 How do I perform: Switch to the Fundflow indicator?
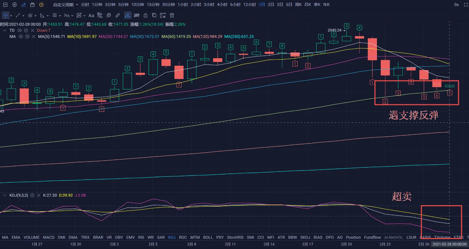tap(372, 237)
